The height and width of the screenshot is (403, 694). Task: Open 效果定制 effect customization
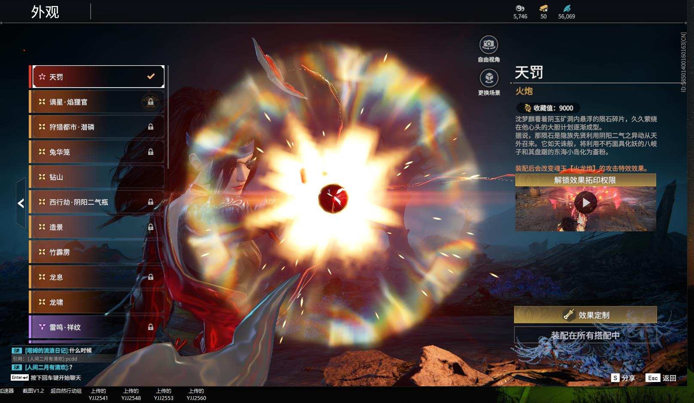point(585,315)
